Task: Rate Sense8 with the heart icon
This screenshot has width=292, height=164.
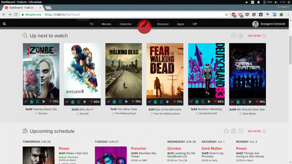Action: 91,102
